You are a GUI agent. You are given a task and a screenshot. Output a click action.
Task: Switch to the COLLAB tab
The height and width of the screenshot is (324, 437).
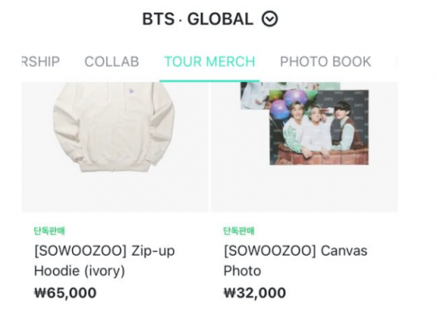pos(112,62)
